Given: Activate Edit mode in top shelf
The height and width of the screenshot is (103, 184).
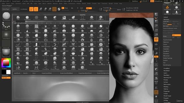Looking at the screenshot, I should 31,9.
